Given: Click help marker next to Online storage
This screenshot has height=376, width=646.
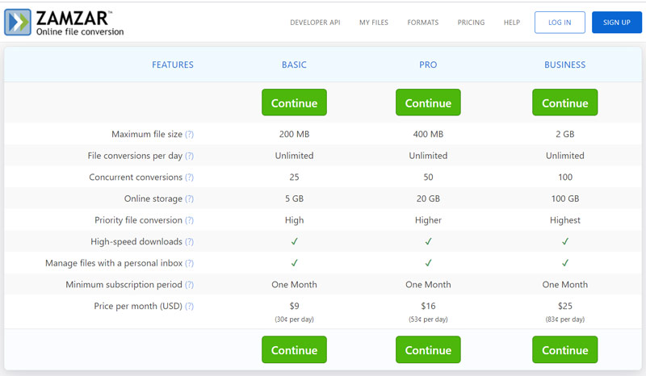Looking at the screenshot, I should (x=189, y=199).
